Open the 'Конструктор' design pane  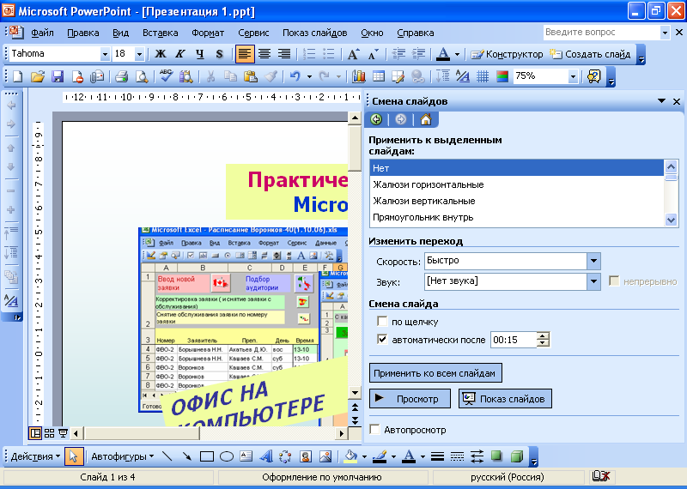507,54
